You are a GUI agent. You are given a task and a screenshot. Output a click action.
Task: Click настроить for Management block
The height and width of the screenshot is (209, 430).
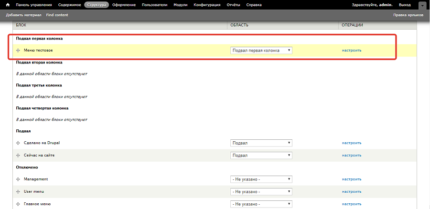[352, 179]
